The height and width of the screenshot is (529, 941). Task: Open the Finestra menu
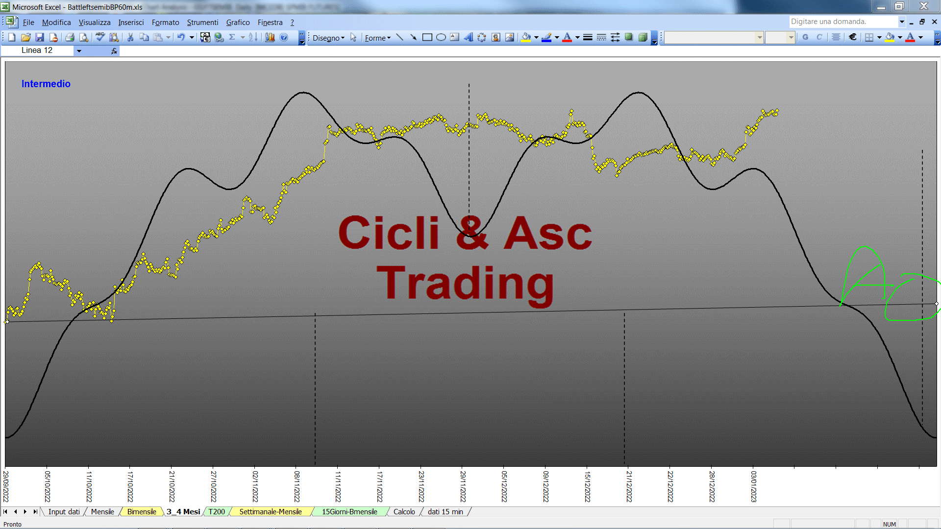(x=270, y=22)
